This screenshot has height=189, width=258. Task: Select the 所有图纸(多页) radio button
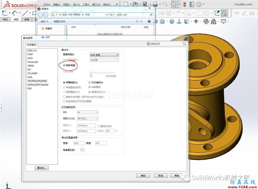click(x=64, y=87)
